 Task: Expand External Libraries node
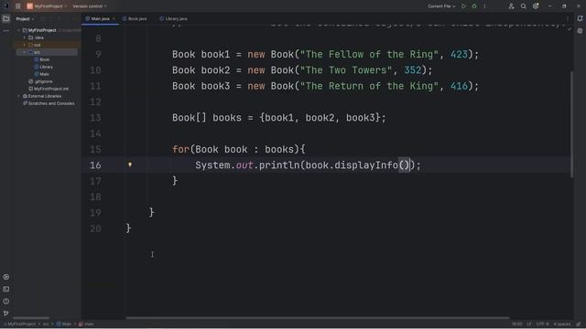(x=18, y=96)
